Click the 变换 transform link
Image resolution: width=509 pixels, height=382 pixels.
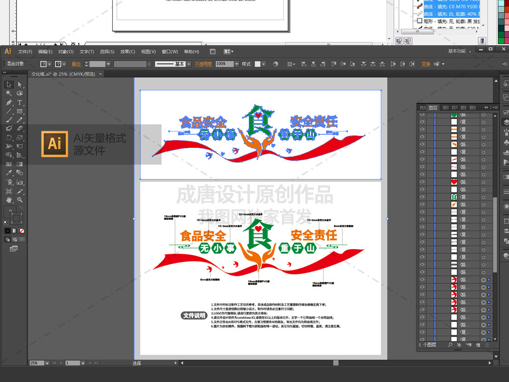coord(425,64)
